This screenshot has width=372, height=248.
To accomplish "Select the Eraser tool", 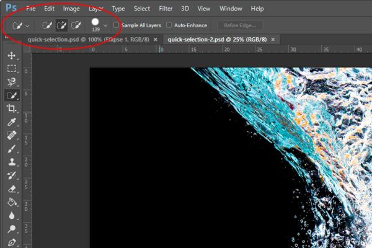I will 11,189.
